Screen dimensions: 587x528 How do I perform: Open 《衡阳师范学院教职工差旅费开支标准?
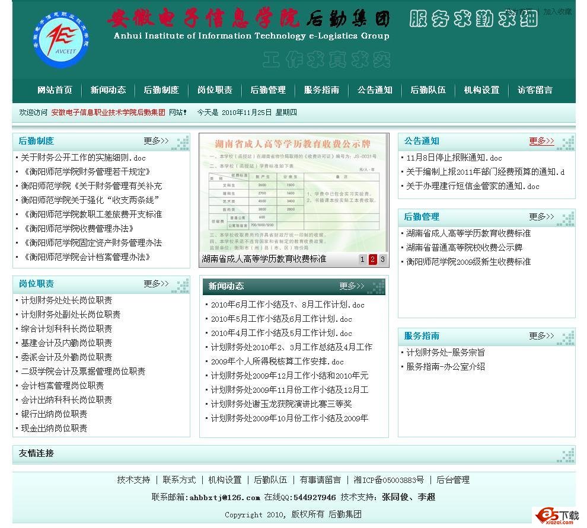[x=92, y=215]
